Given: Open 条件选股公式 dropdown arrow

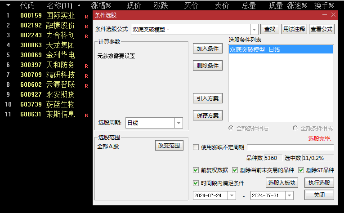Looking at the screenshot, I should tap(254, 29).
